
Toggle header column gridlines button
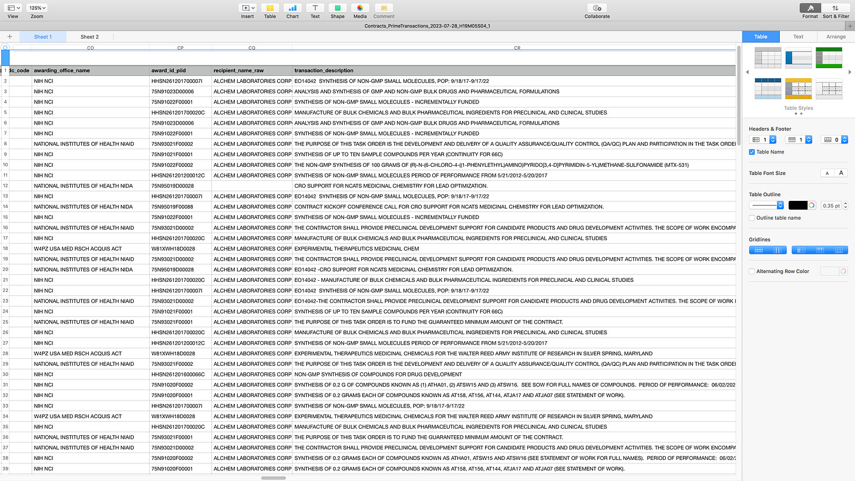pos(801,250)
